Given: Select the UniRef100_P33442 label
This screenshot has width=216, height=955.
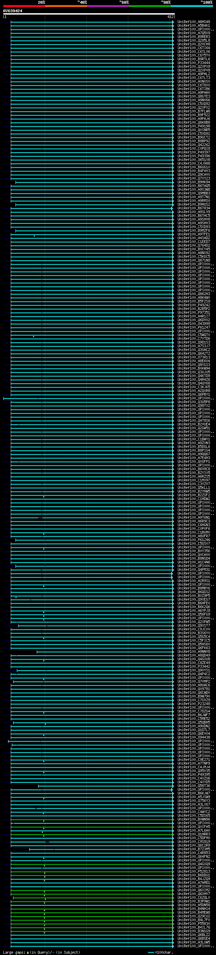Looking at the screenshot, I should [194, 667].
